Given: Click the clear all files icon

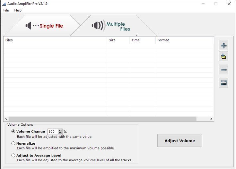Looking at the screenshot, I should (223, 82).
